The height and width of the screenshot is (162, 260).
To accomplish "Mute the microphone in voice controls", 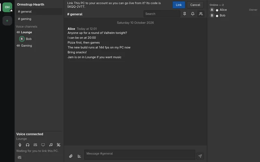I will point(20,145).
